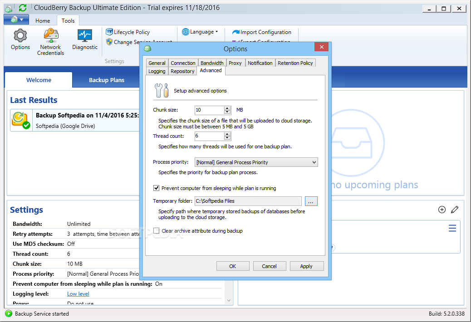Open the Logging options tab

(x=157, y=71)
